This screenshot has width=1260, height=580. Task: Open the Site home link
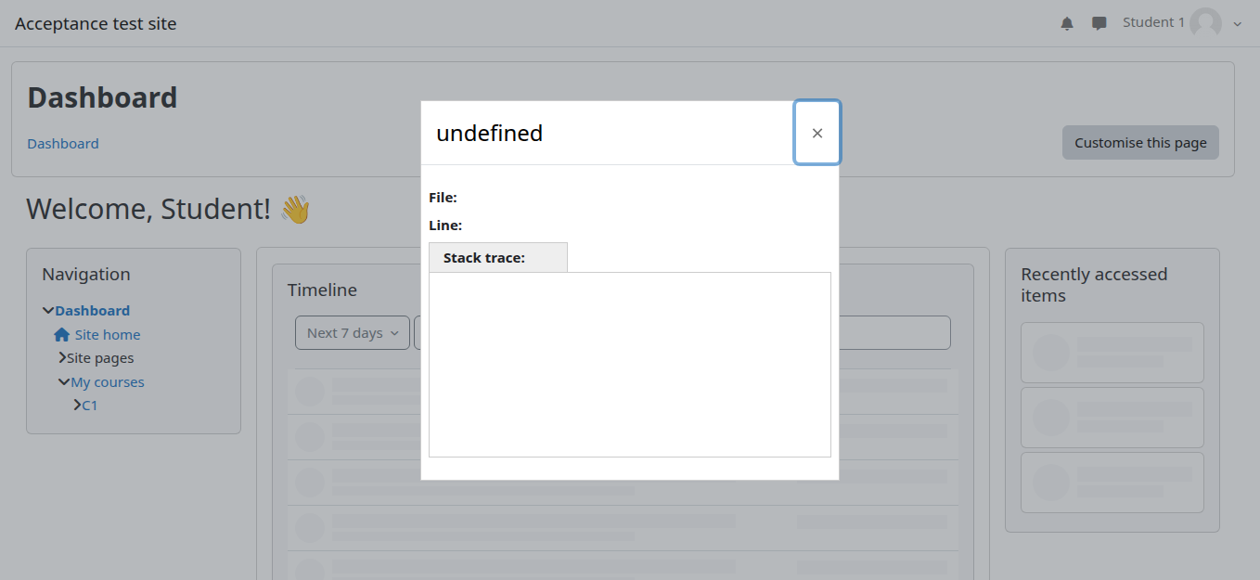click(x=108, y=335)
